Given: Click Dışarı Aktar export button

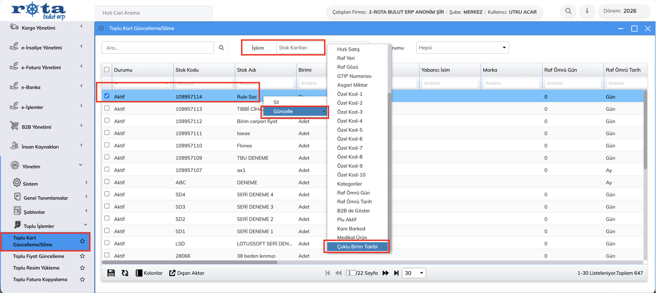Looking at the screenshot, I should [x=186, y=273].
